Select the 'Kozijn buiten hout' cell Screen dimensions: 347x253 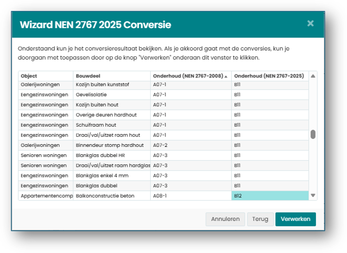coord(112,105)
